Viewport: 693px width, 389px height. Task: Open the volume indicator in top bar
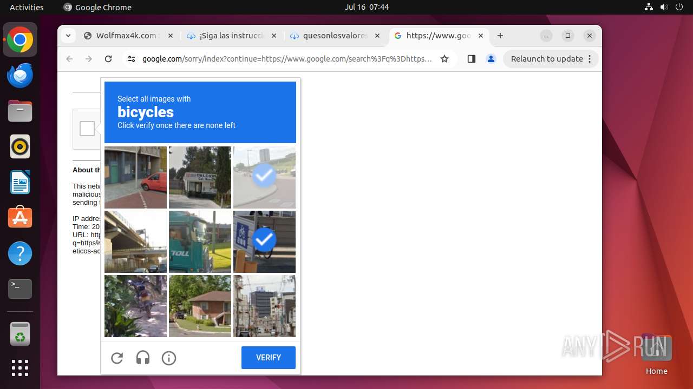pos(664,7)
